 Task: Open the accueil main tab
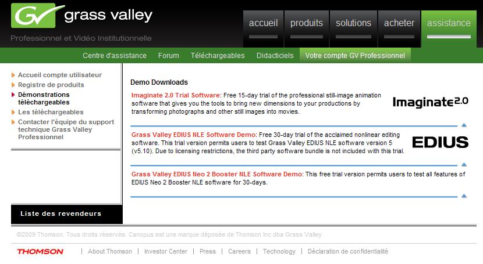pos(263,28)
